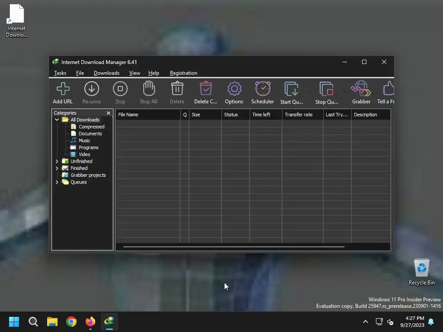Select the Documents category

tap(90, 134)
